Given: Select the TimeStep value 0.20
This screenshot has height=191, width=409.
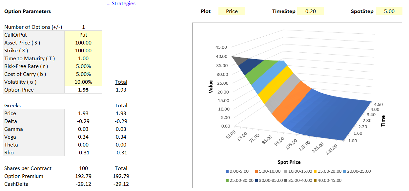Looking at the screenshot, I should point(310,11).
